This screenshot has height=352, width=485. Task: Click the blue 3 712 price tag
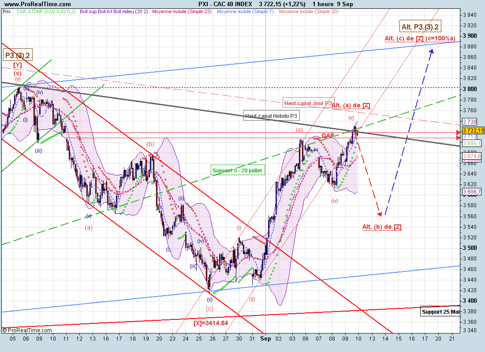[x=470, y=136]
